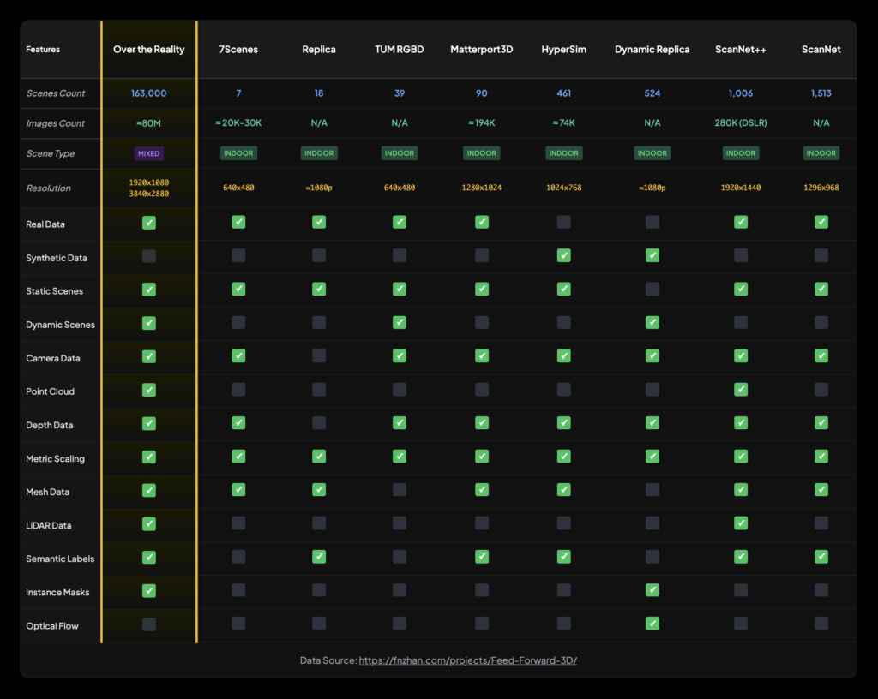Click the fnzhan.com Data Source link
Viewport: 878px width, 699px height.
click(467, 660)
